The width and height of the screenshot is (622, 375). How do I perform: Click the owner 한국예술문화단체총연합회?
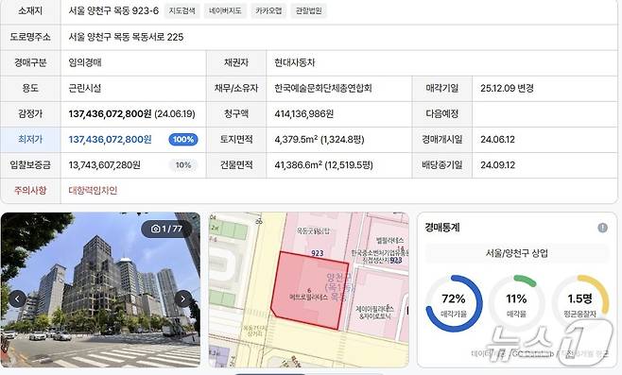pyautogui.click(x=323, y=88)
